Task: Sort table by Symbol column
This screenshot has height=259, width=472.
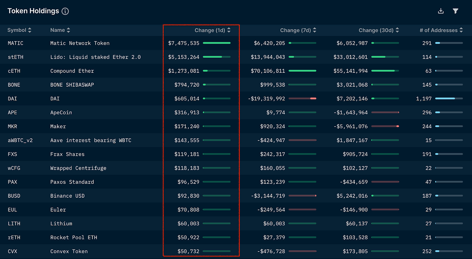Action: point(19,30)
